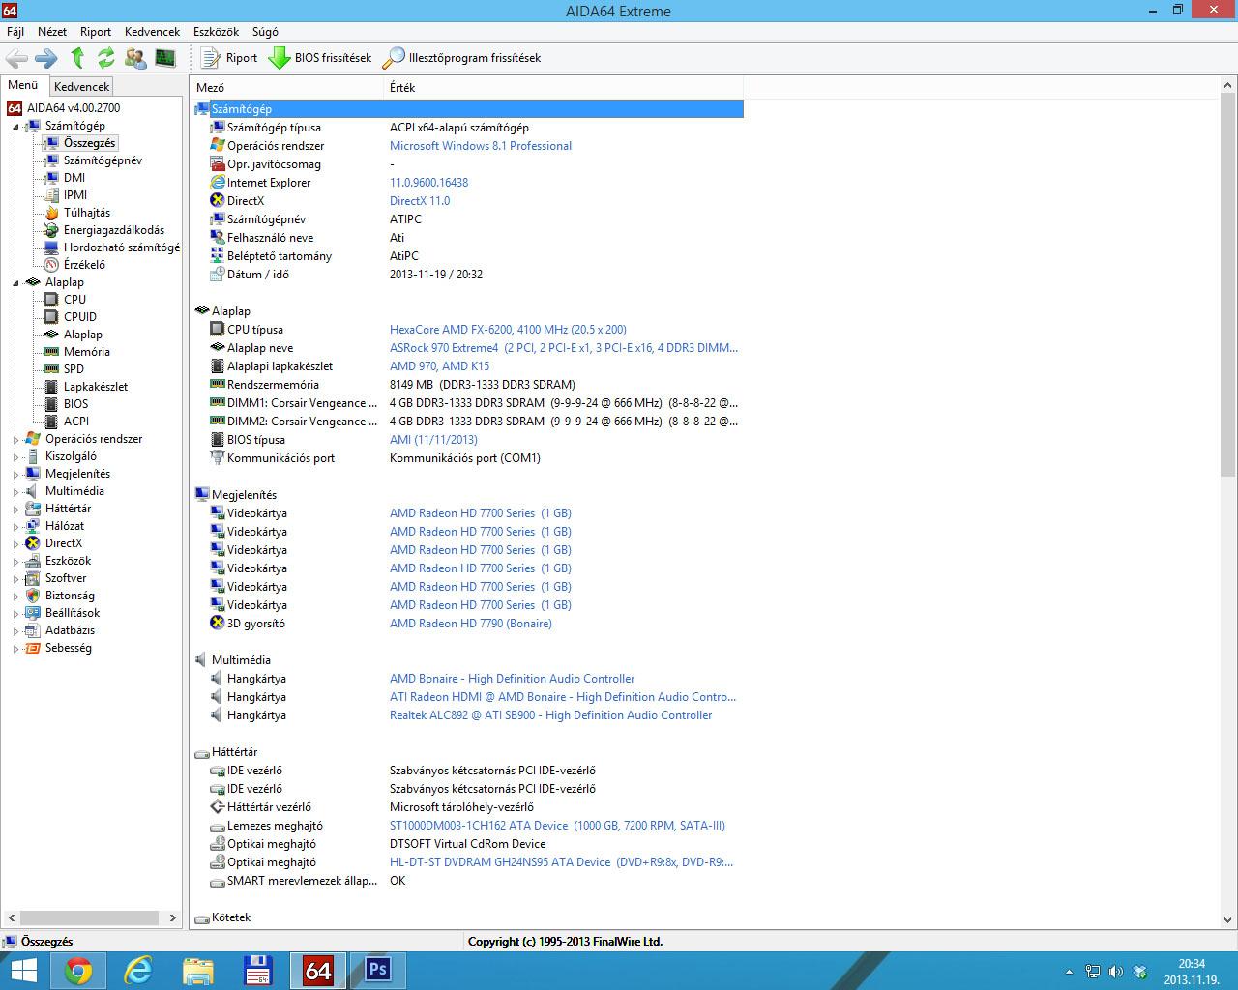Open the Eszközök menu
1238x990 pixels.
[x=216, y=32]
